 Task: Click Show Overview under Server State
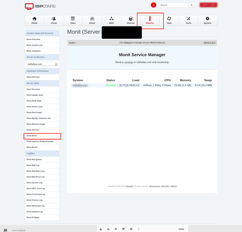point(42,89)
